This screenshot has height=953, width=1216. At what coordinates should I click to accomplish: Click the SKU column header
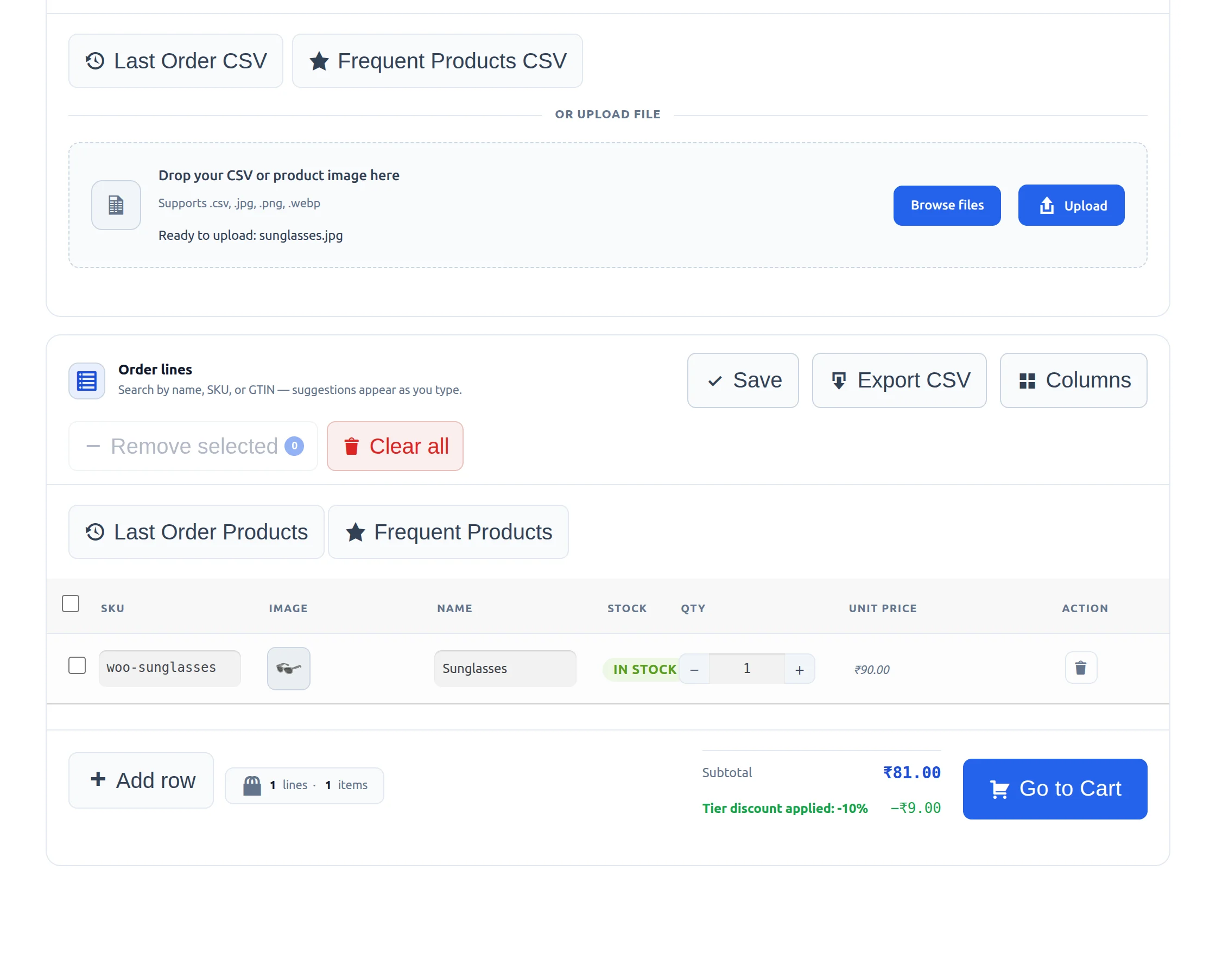tap(112, 608)
